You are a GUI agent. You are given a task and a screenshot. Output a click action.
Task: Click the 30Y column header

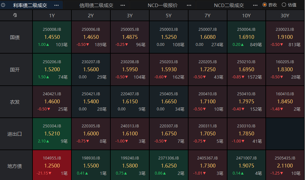point(285,15)
